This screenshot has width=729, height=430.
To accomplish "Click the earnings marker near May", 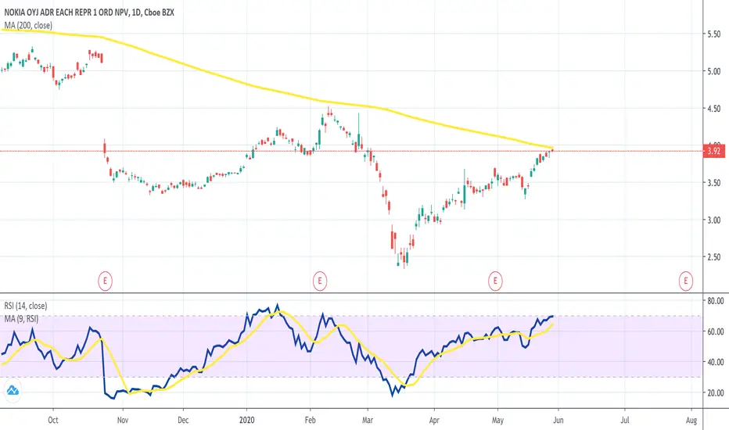I will click(x=495, y=281).
